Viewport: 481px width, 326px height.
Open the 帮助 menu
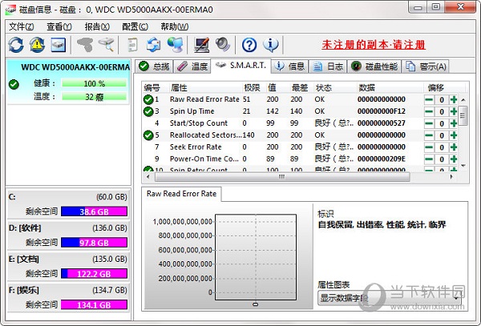pyautogui.click(x=174, y=26)
